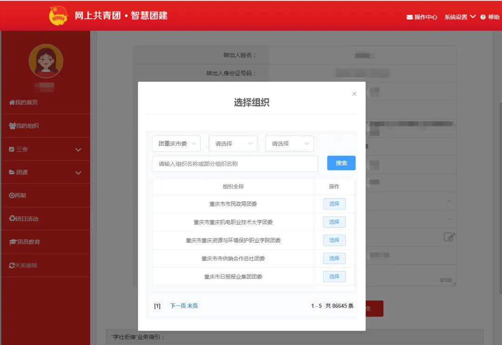Click the 帮助 help question mark icon

[x=483, y=17]
